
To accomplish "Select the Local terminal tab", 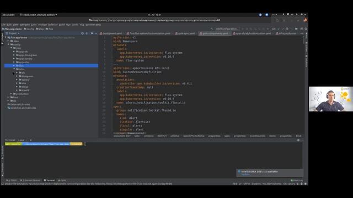I will [22, 140].
